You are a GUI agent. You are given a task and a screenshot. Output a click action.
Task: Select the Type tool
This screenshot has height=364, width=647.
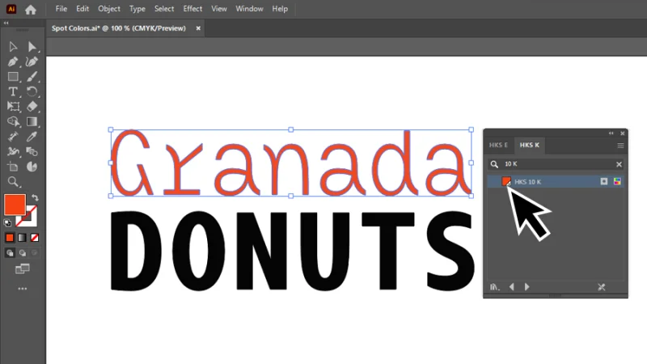[13, 91]
